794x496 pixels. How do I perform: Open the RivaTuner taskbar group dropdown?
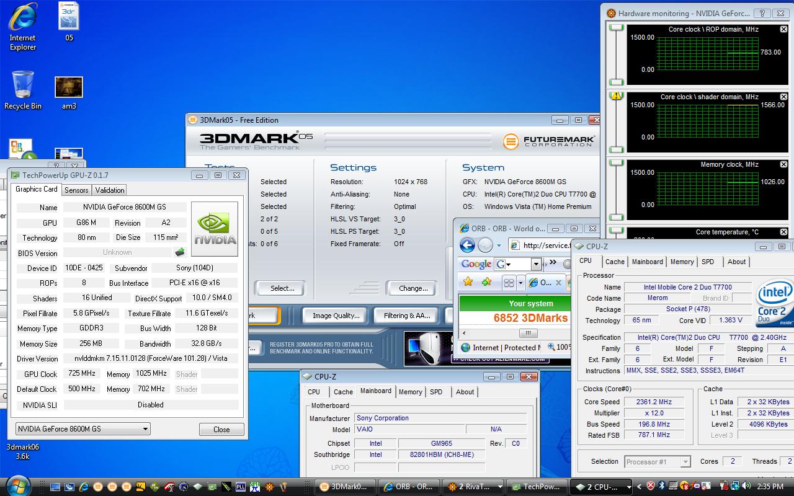pos(500,487)
